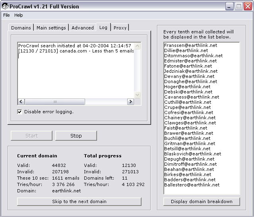Click the log scroll right arrow
The height and width of the screenshot is (217, 254).
(130, 102)
